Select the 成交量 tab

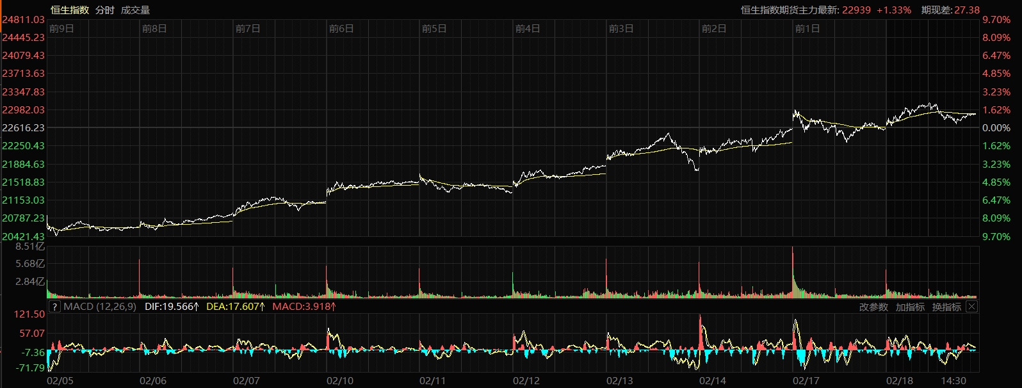click(135, 10)
